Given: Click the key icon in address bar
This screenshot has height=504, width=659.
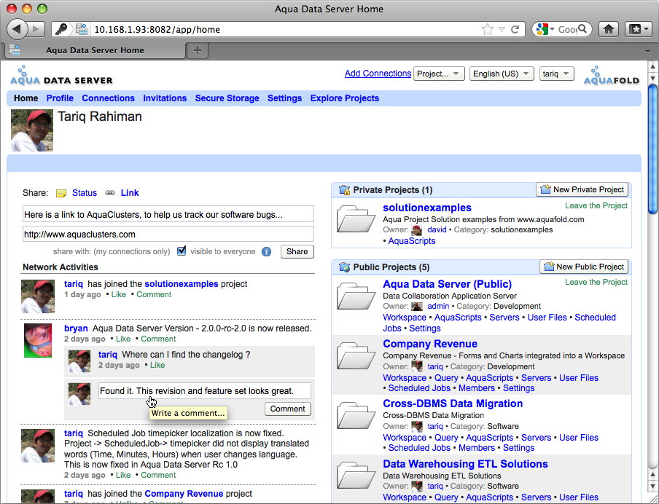Looking at the screenshot, I should tap(61, 29).
